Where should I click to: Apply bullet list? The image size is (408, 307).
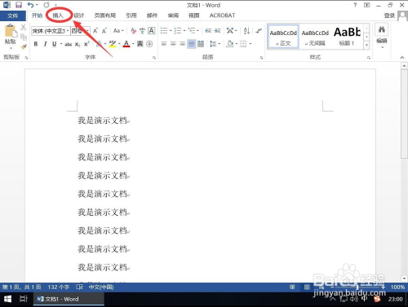(164, 31)
